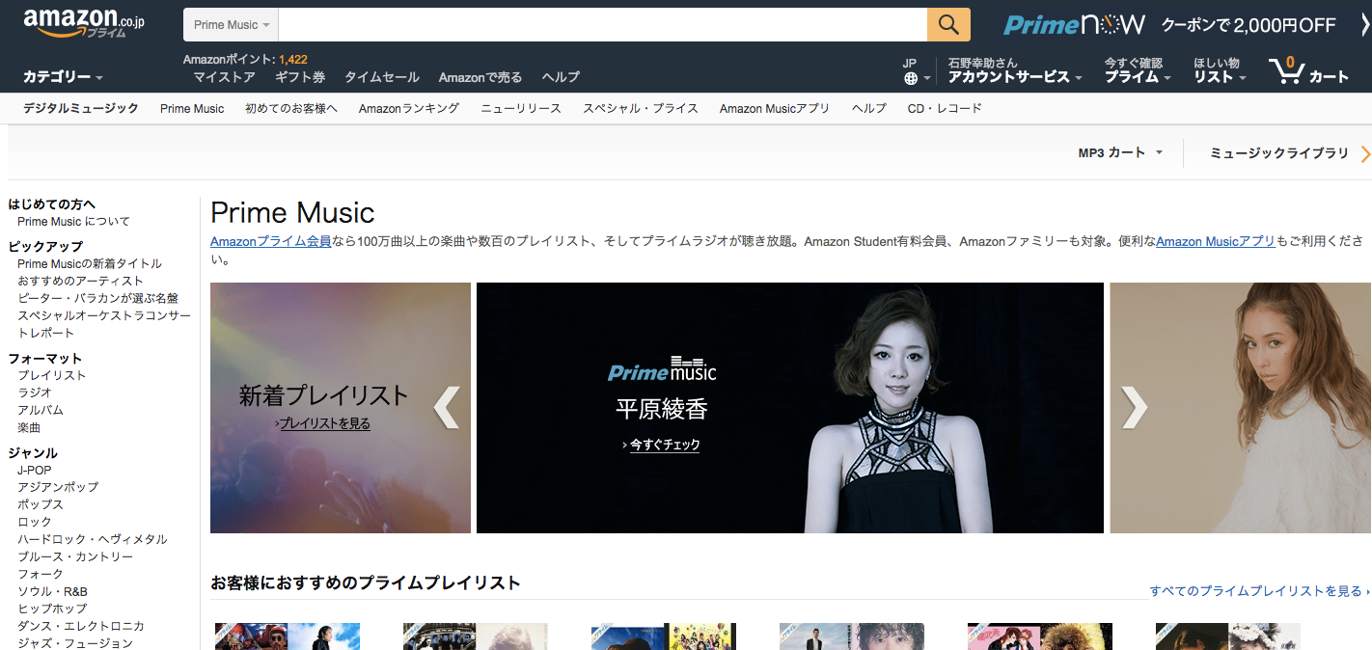Click into the search text field

pos(603,25)
